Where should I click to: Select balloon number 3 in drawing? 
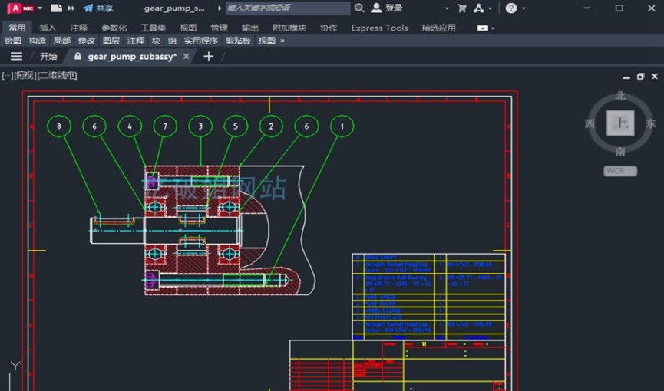[x=200, y=126]
